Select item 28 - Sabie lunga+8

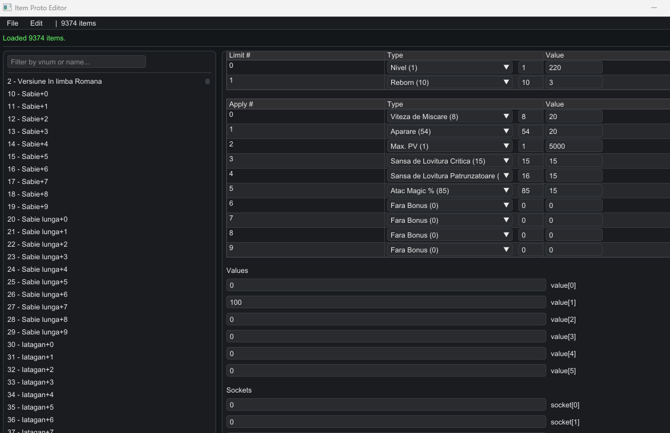[x=38, y=320]
